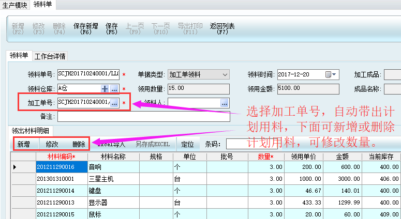Open the 领料人 lookup ellipsis button
This screenshot has width=401, height=219.
click(x=224, y=103)
